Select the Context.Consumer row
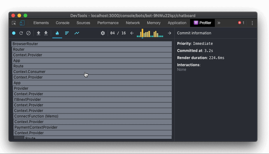 (92, 72)
